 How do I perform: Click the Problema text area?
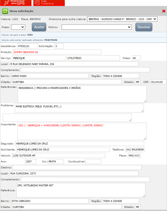click(79, 108)
